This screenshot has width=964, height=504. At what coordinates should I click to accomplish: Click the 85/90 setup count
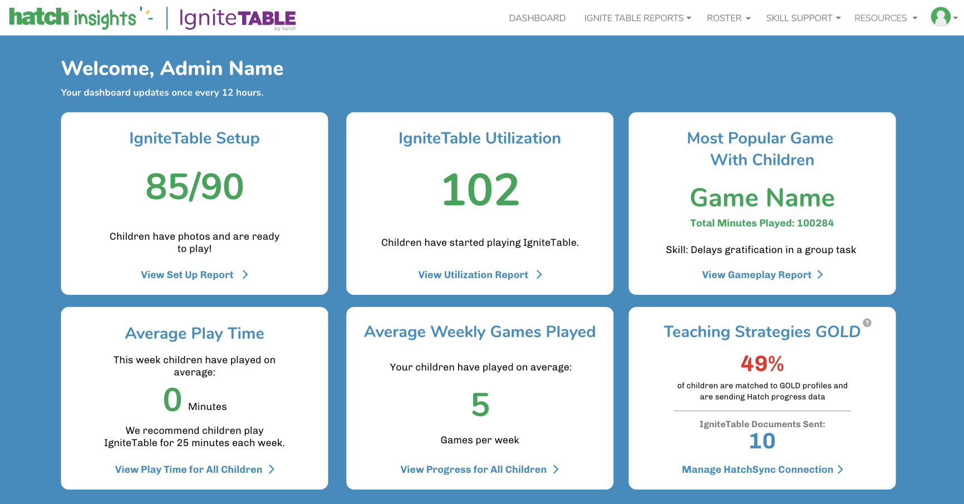[194, 186]
